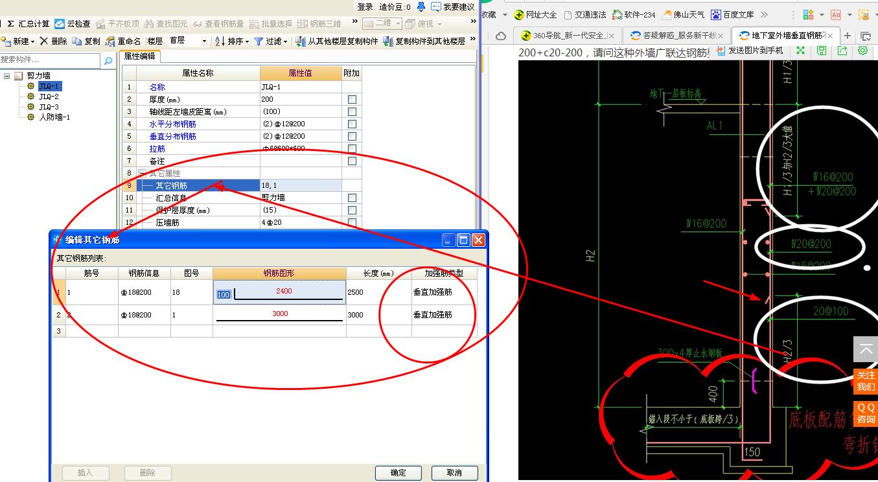Toggle 附加 checkbox for 汇总信息 row
878x482 pixels.
point(352,198)
